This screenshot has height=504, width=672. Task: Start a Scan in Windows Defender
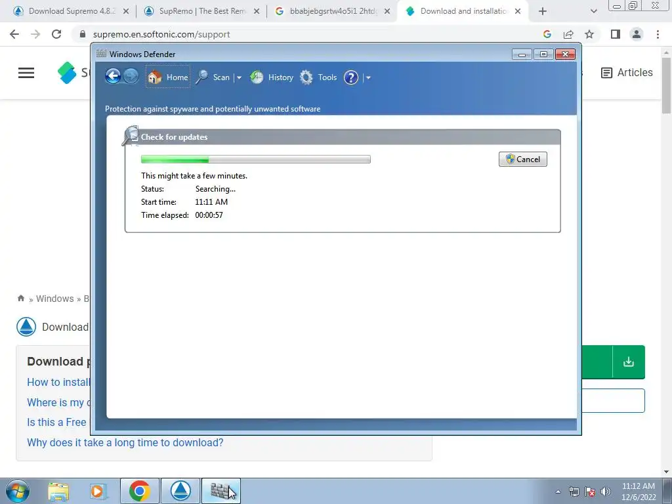[214, 77]
